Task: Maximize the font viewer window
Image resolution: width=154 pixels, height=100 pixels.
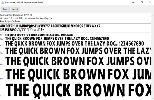Action: coord(142,3)
